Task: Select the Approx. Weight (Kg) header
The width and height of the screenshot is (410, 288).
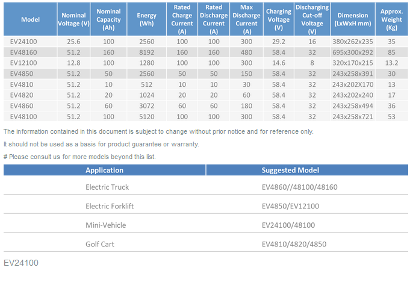Action: pyautogui.click(x=392, y=19)
